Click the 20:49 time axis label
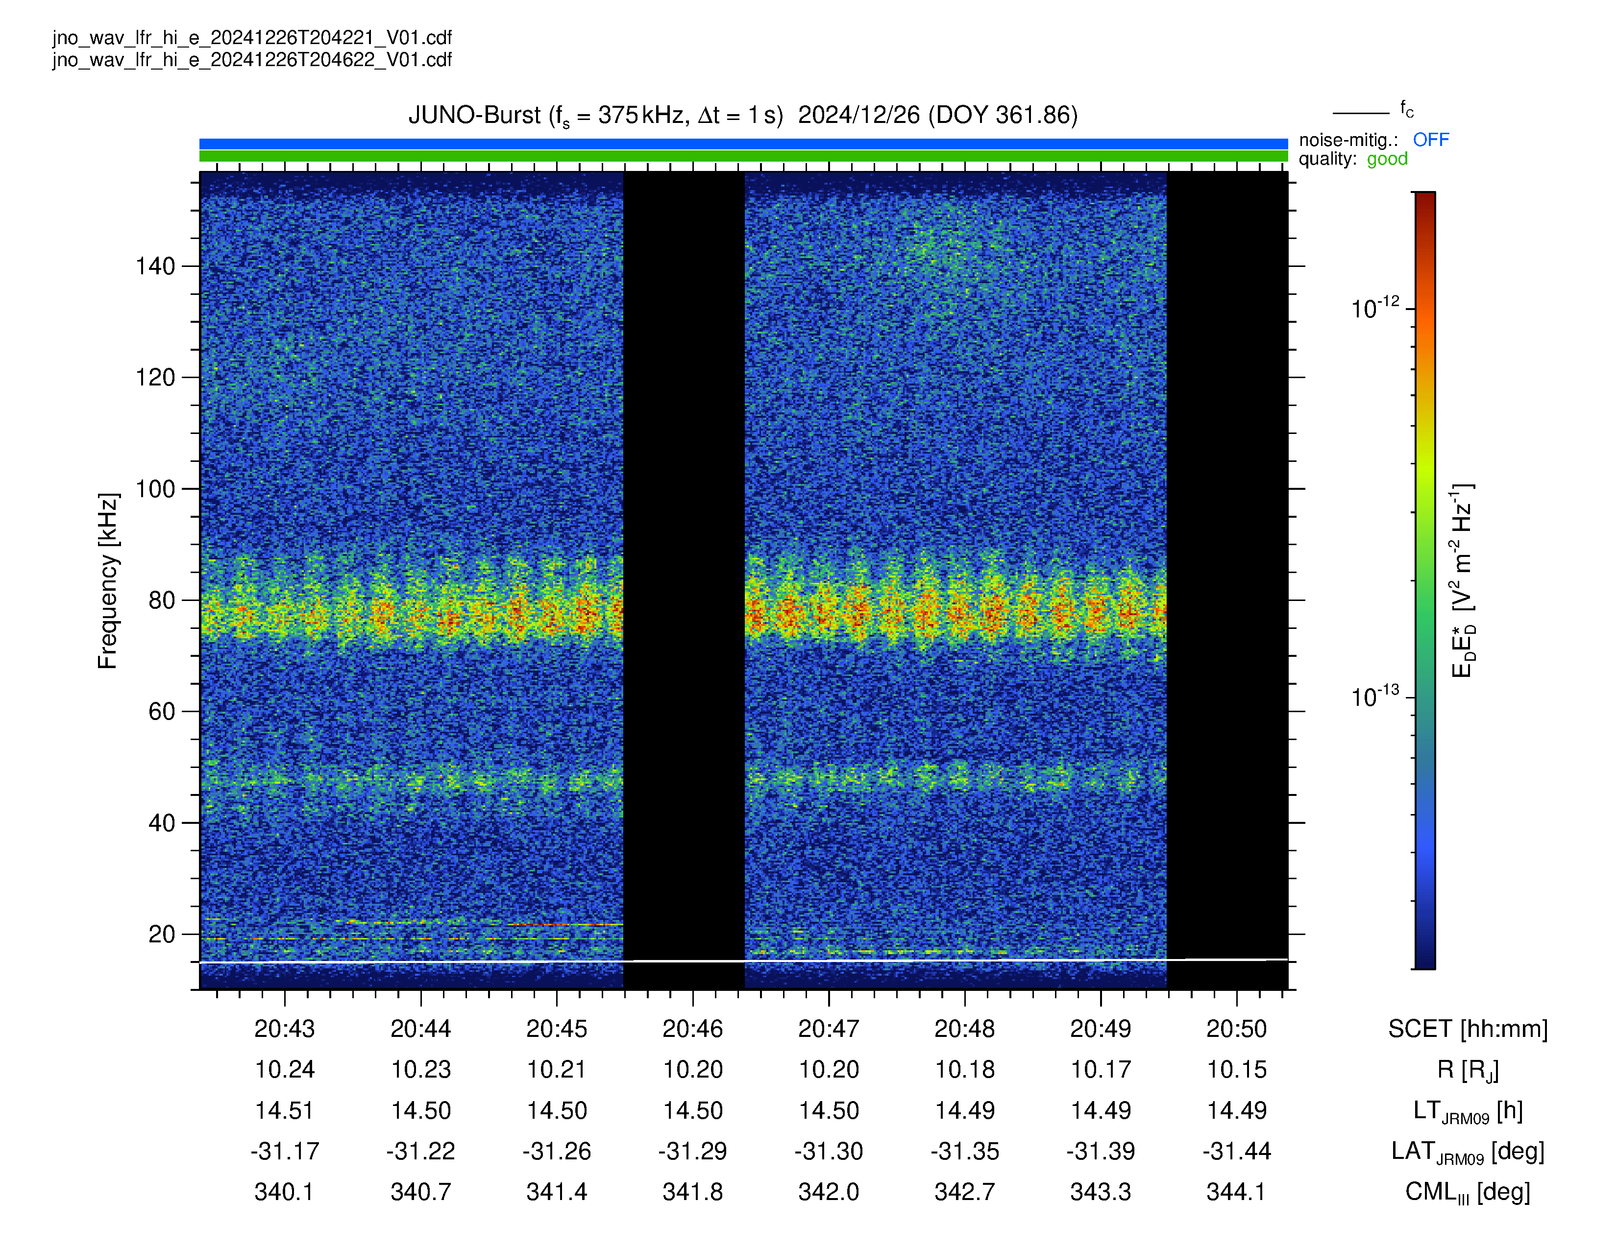 tap(1100, 1029)
